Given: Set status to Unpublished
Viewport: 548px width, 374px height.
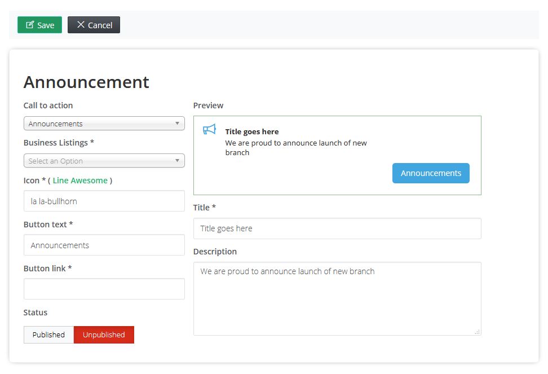Looking at the screenshot, I should click(x=104, y=335).
